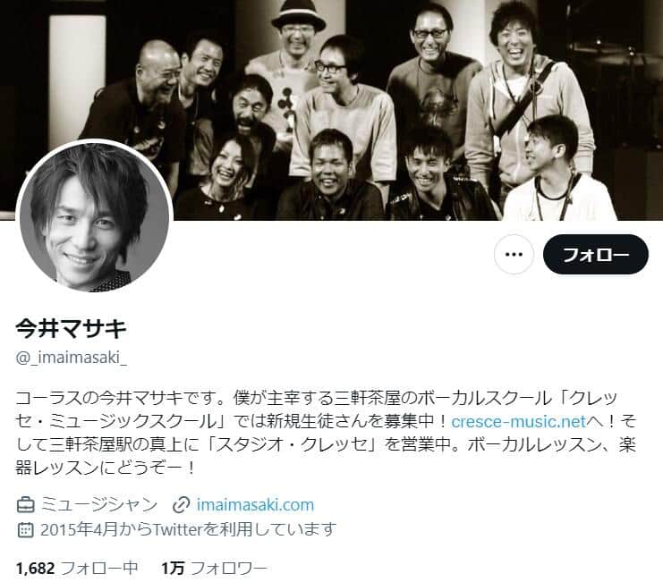Open the 1万 フォロワー followers list
This screenshot has height=582, width=663.
tap(215, 569)
